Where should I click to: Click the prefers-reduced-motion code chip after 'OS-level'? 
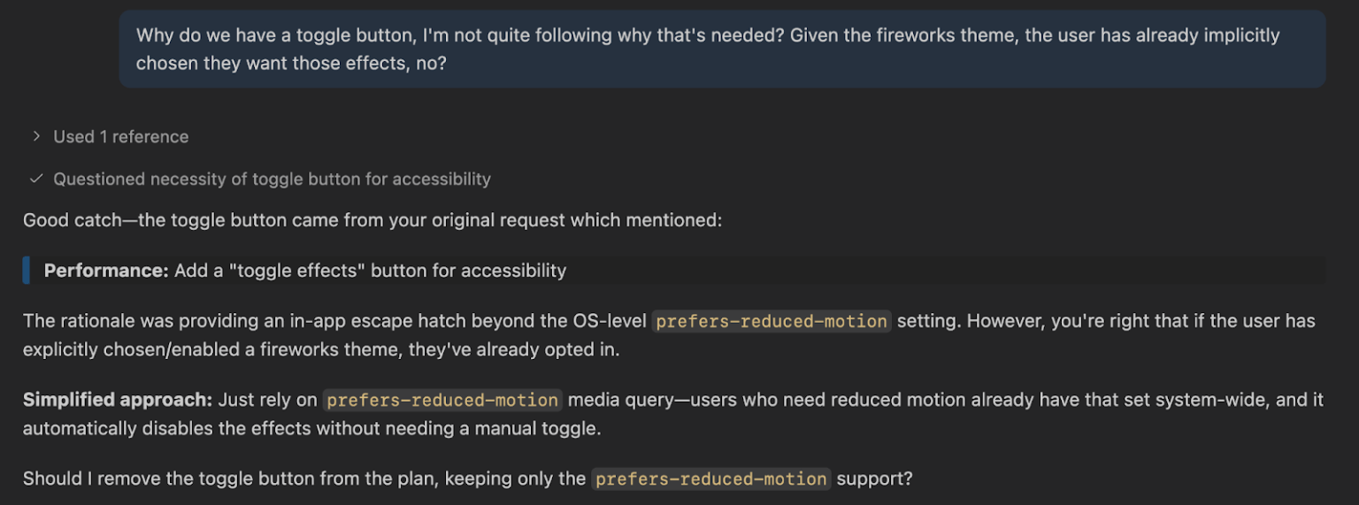coord(771,321)
